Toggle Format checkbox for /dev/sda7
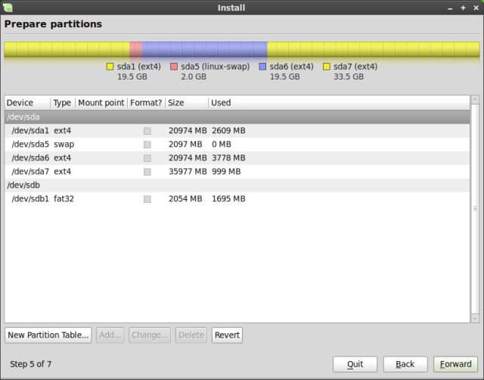This screenshot has width=484, height=380. pos(147,172)
